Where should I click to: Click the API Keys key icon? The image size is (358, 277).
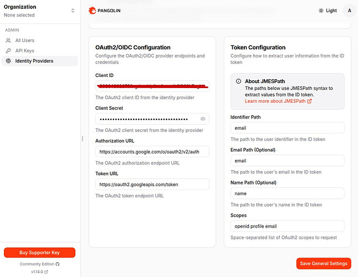pos(8,50)
